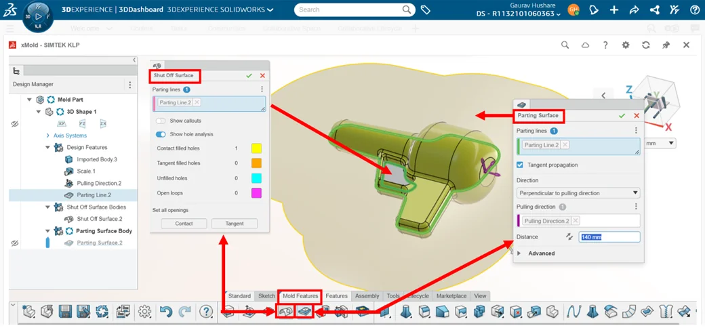This screenshot has height=328, width=705.
Task: Toggle visibility eye of Parting Surface.2
Action: (x=14, y=243)
